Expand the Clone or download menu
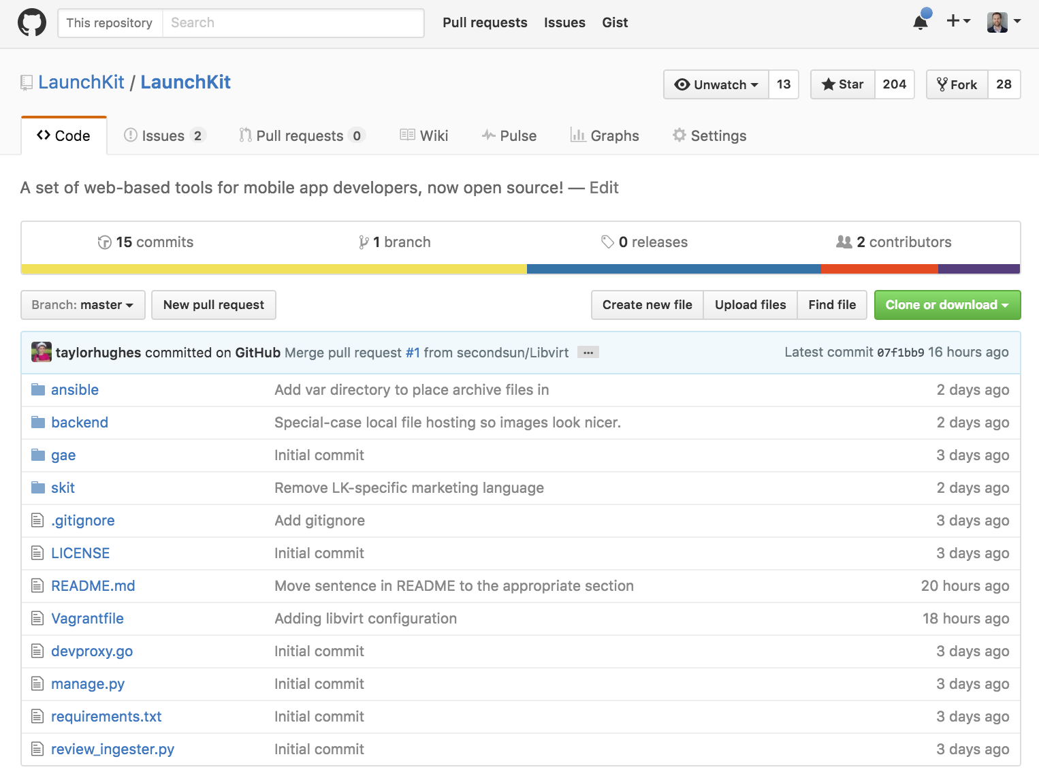1039x776 pixels. click(x=947, y=305)
